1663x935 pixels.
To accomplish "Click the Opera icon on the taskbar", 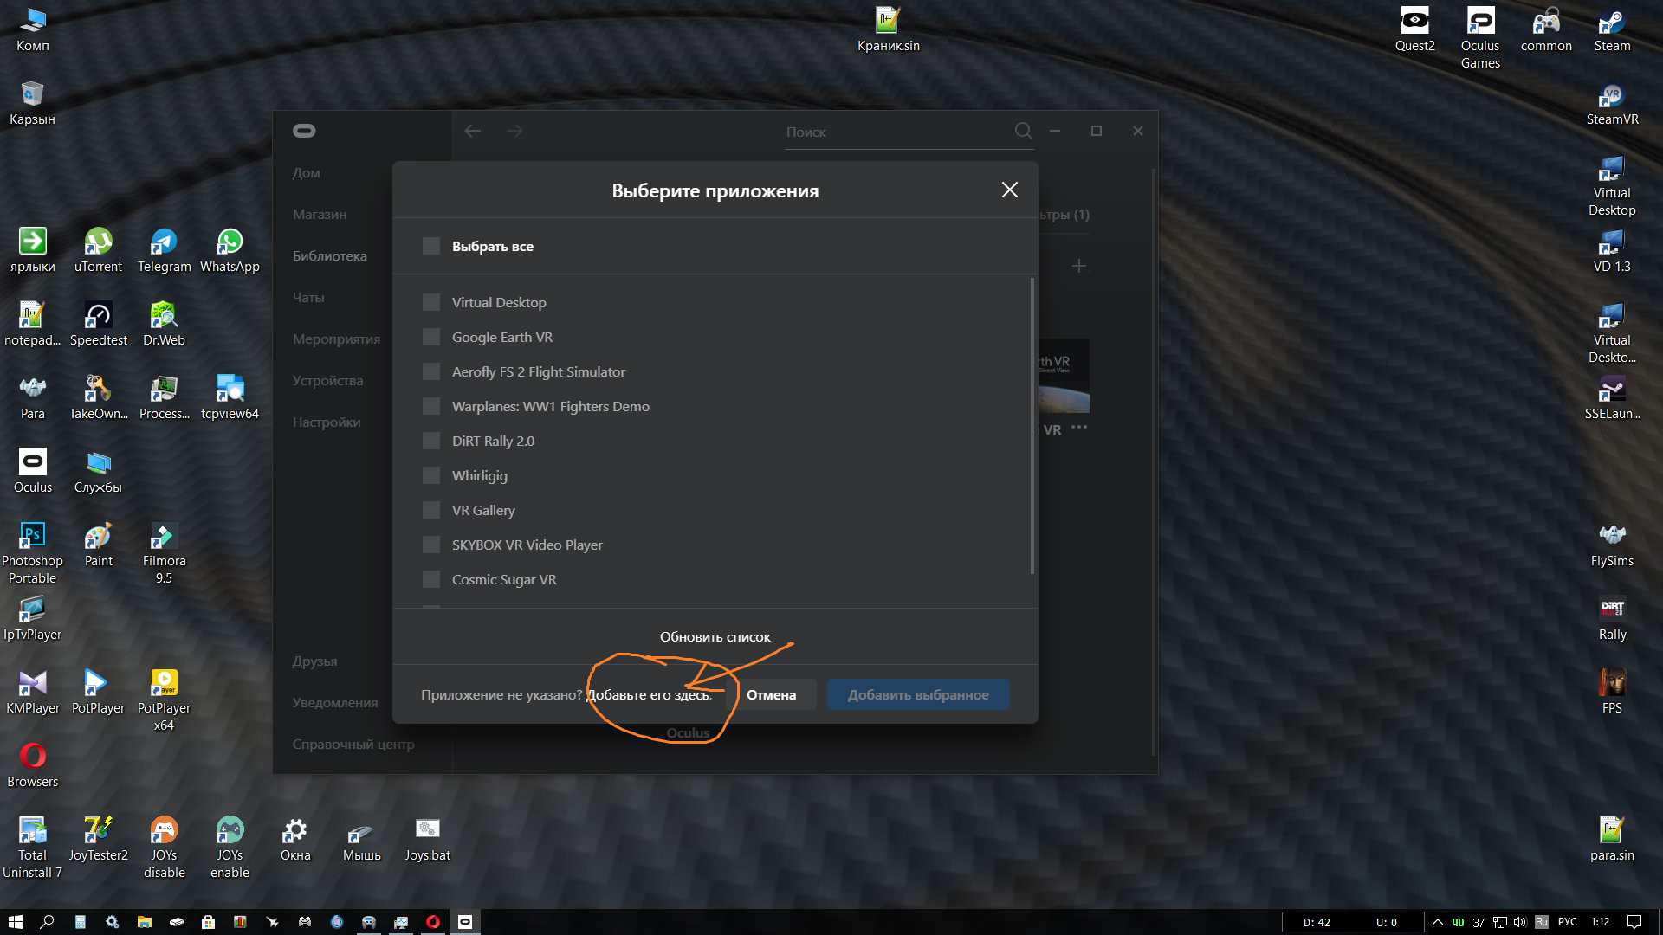I will coord(433,922).
